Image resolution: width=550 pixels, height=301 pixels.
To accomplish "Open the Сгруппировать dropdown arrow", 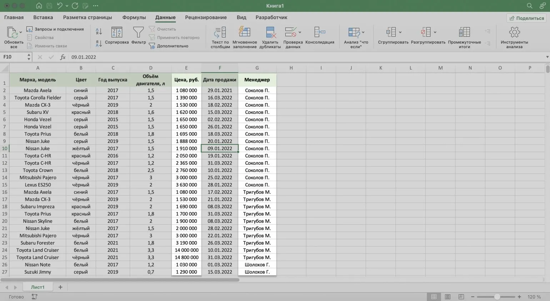I will [400, 32].
